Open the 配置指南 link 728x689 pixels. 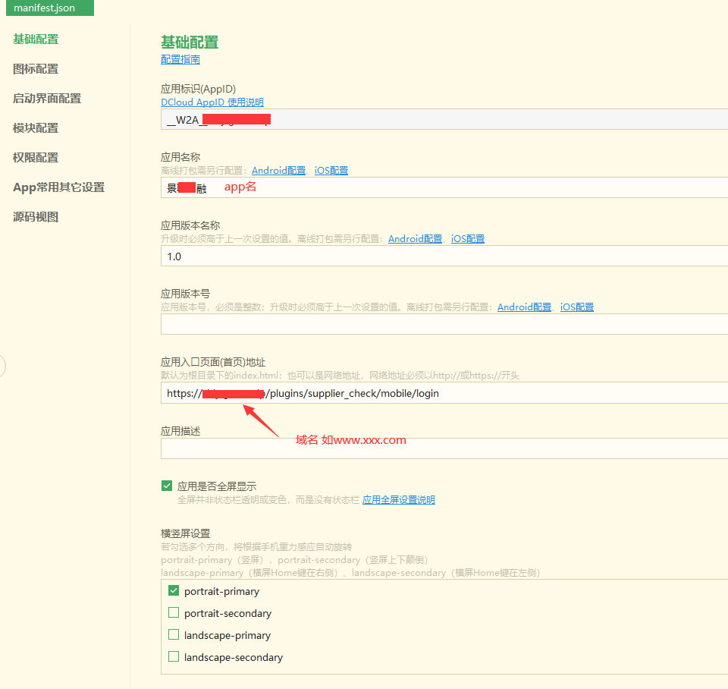coord(180,60)
